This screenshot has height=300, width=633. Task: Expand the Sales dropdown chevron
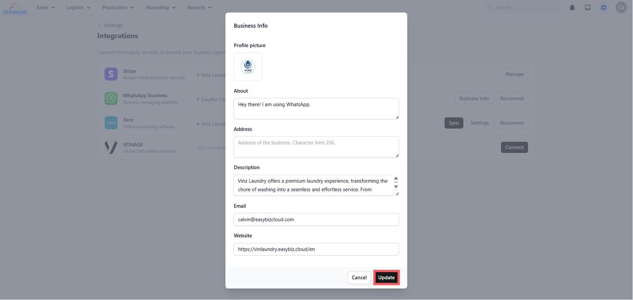coord(53,8)
